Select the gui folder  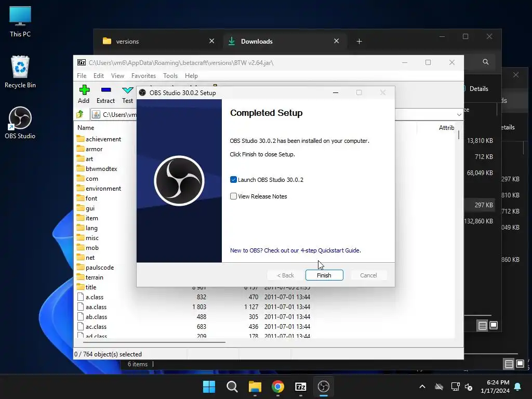[x=86, y=208]
